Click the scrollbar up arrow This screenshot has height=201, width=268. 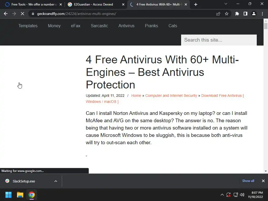[x=266, y=21]
